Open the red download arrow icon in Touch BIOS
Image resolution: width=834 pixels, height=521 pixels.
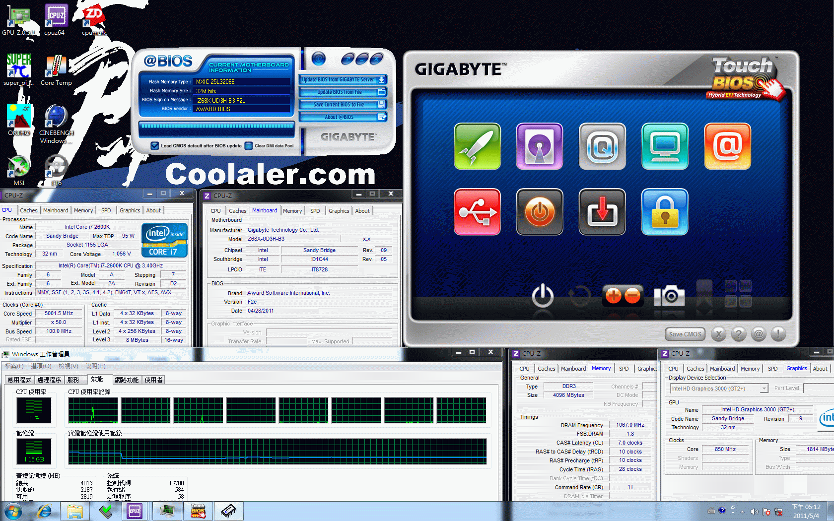(602, 212)
